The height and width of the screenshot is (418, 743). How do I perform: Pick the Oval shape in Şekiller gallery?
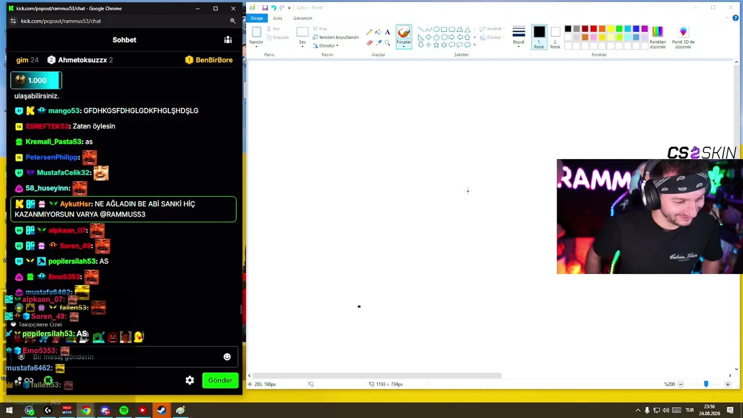point(436,30)
